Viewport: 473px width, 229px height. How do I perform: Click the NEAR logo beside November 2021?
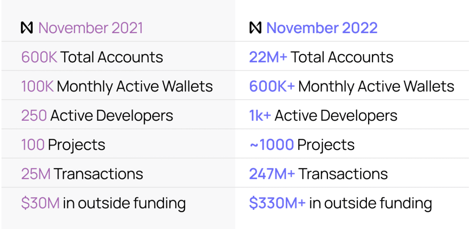click(27, 28)
